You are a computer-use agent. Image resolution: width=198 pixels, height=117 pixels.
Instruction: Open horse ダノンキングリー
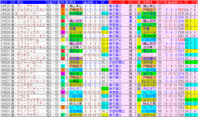pyautogui.click(x=29, y=66)
